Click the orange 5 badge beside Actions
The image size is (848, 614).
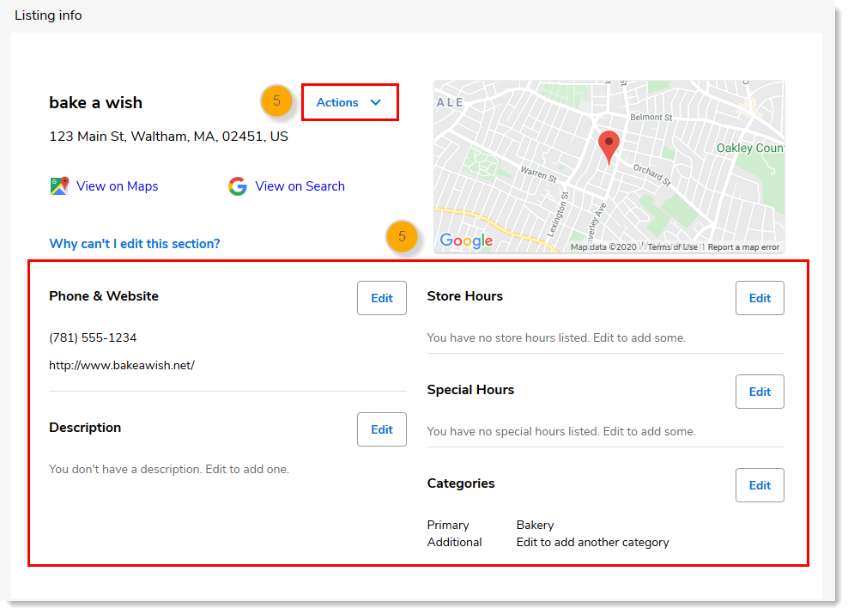[x=276, y=101]
